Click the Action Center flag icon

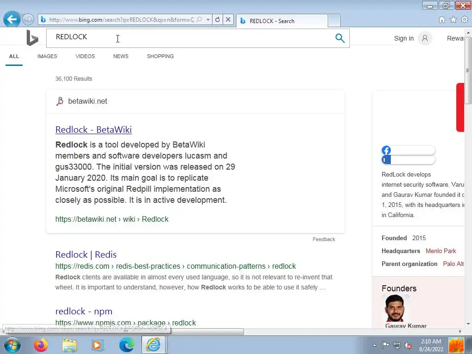[385, 345]
